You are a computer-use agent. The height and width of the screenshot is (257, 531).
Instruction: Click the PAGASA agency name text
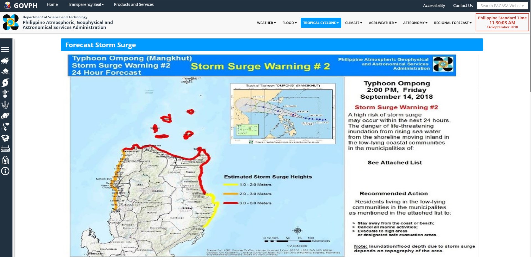pos(68,25)
